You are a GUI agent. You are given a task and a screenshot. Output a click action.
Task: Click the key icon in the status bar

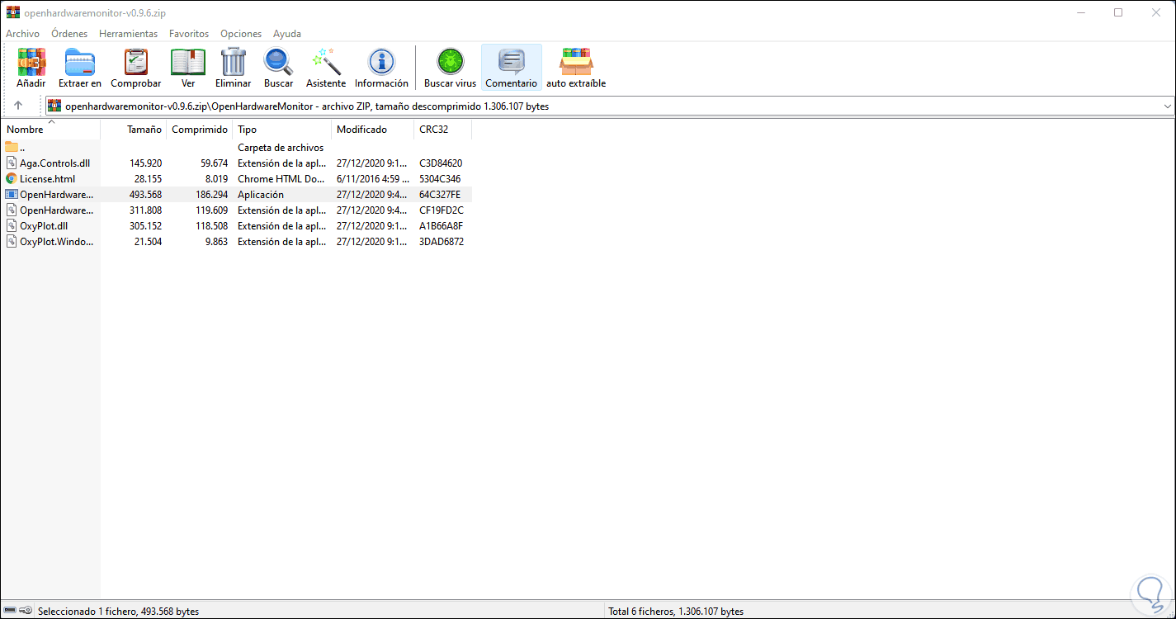tap(26, 611)
